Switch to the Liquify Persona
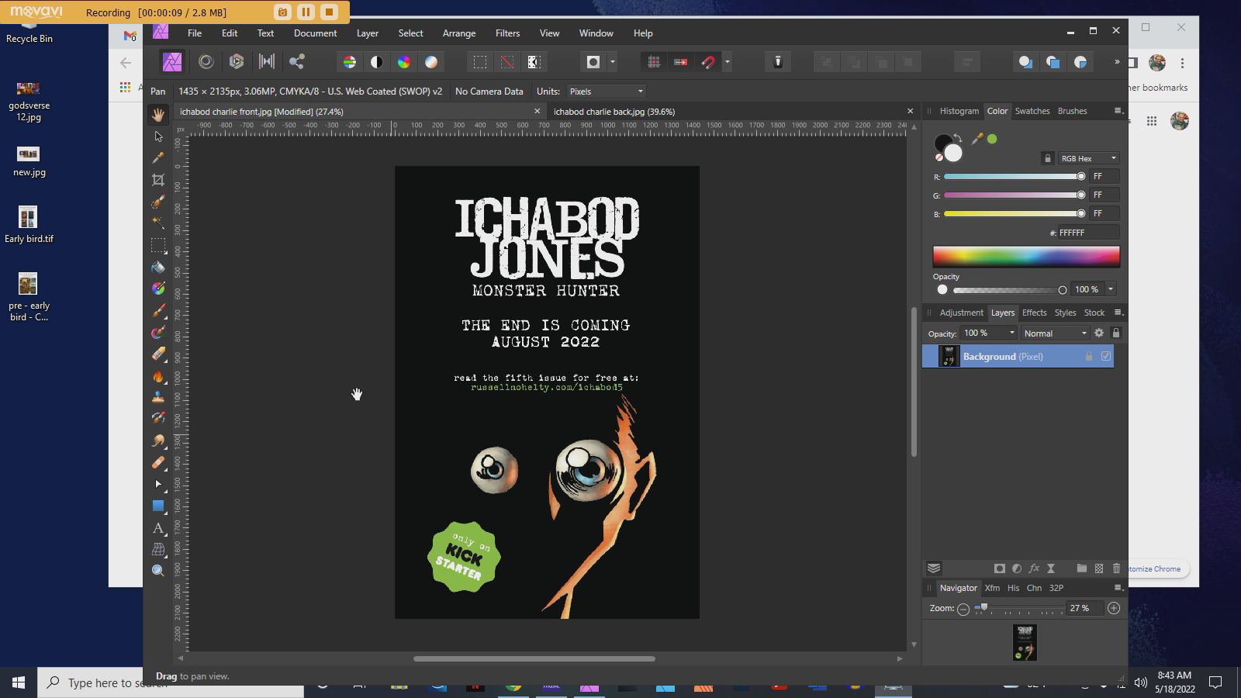Screen dimensions: 1241x698 [206, 62]
